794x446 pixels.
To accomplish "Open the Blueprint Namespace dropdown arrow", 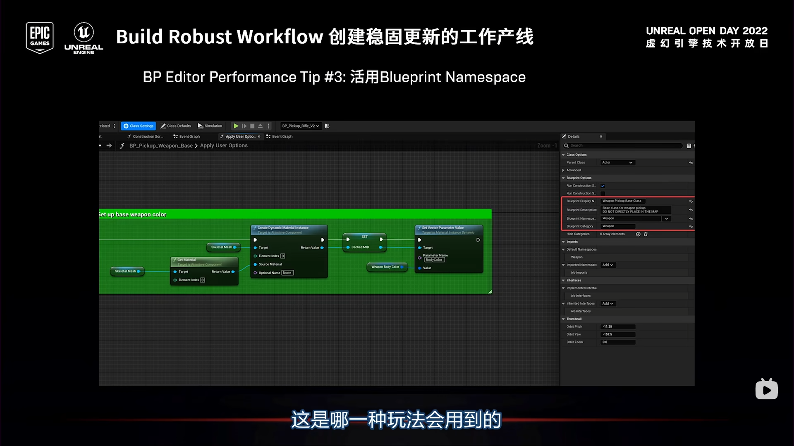I will click(666, 219).
